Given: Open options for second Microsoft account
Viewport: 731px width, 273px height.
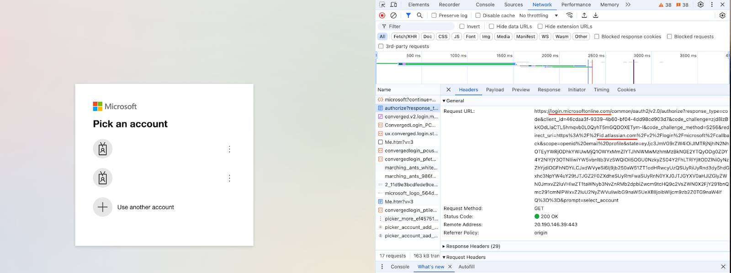Looking at the screenshot, I should click(229, 178).
